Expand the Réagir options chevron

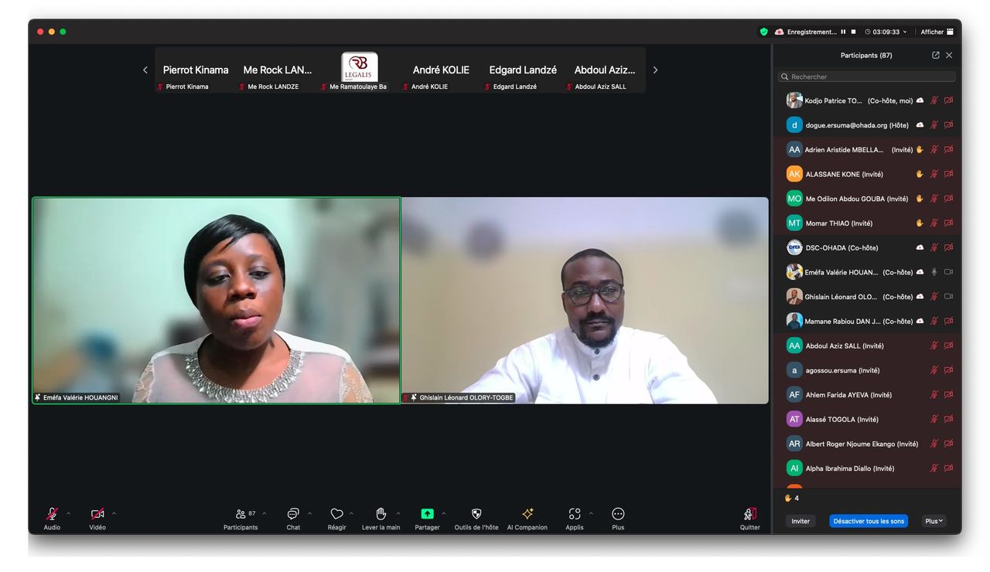click(351, 513)
